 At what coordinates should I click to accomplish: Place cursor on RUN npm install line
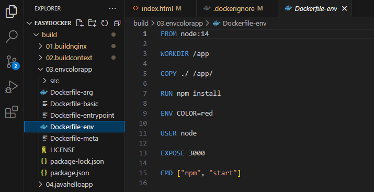190,93
